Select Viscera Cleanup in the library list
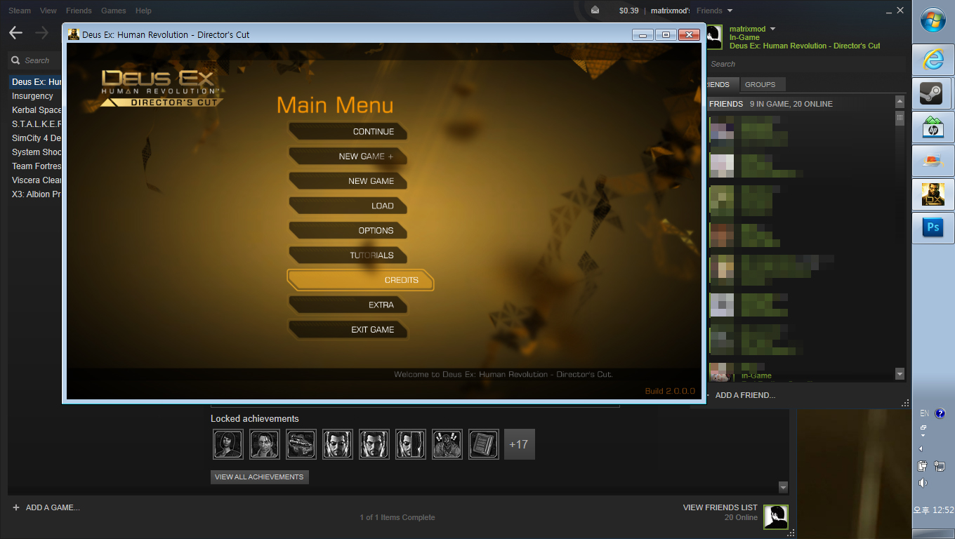This screenshot has height=539, width=955. [36, 180]
